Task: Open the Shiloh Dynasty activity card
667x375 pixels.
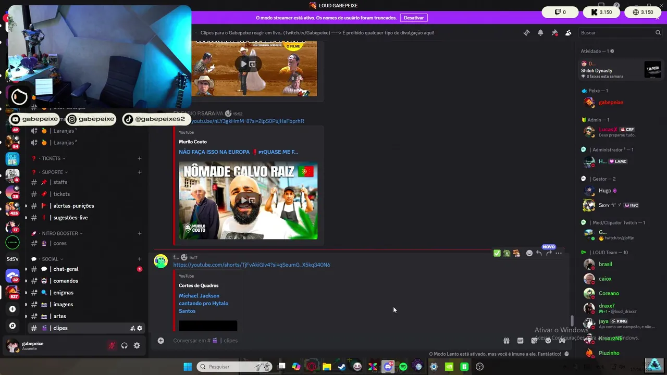Action: [x=621, y=70]
